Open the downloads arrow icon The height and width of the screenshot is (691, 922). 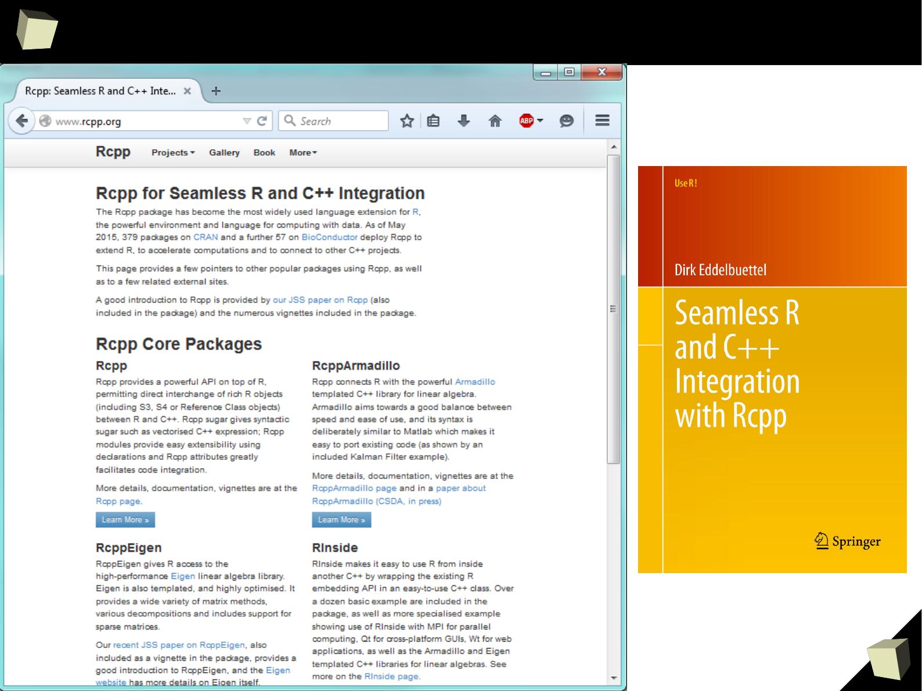[x=463, y=121]
